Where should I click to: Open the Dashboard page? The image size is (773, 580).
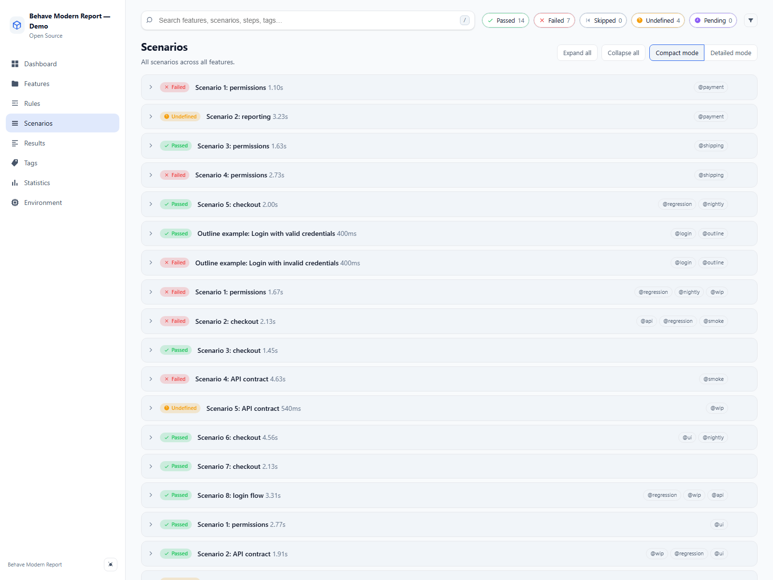62,64
